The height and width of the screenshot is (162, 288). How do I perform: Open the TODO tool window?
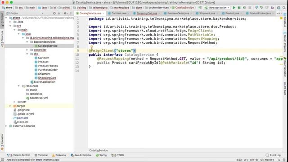pos(117,155)
